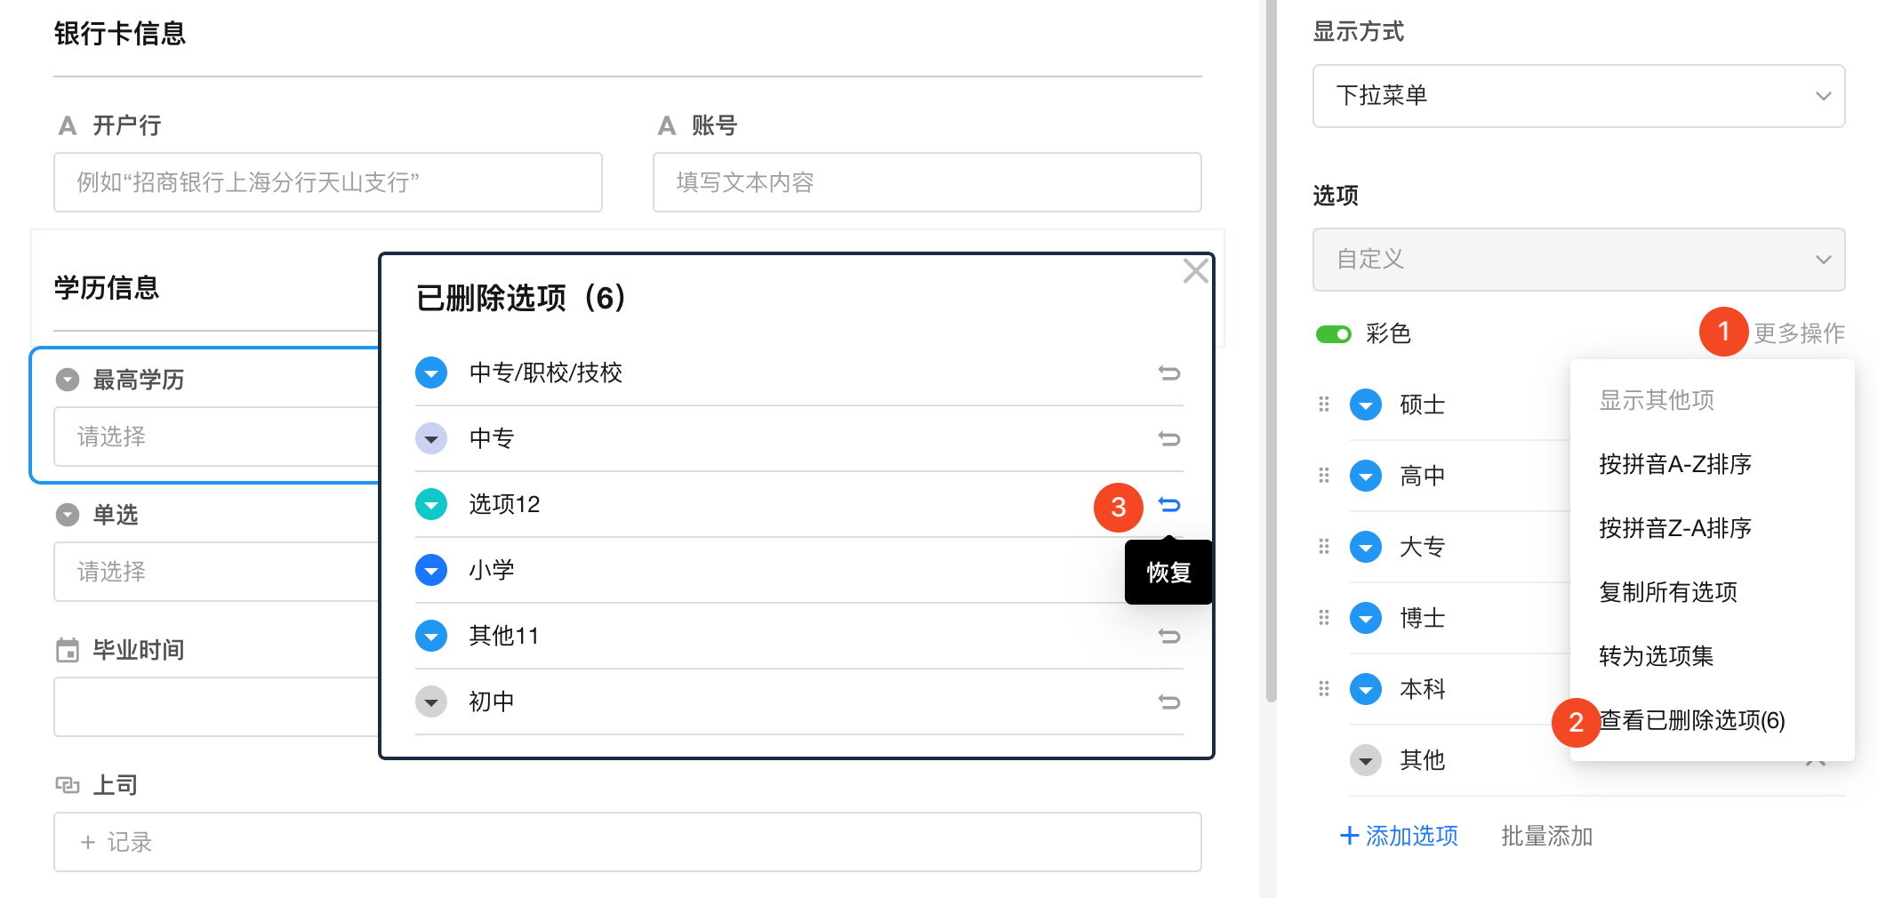Image resolution: width=1878 pixels, height=898 pixels.
Task: Expand the 自定义 options source dropdown
Action: tap(1578, 260)
